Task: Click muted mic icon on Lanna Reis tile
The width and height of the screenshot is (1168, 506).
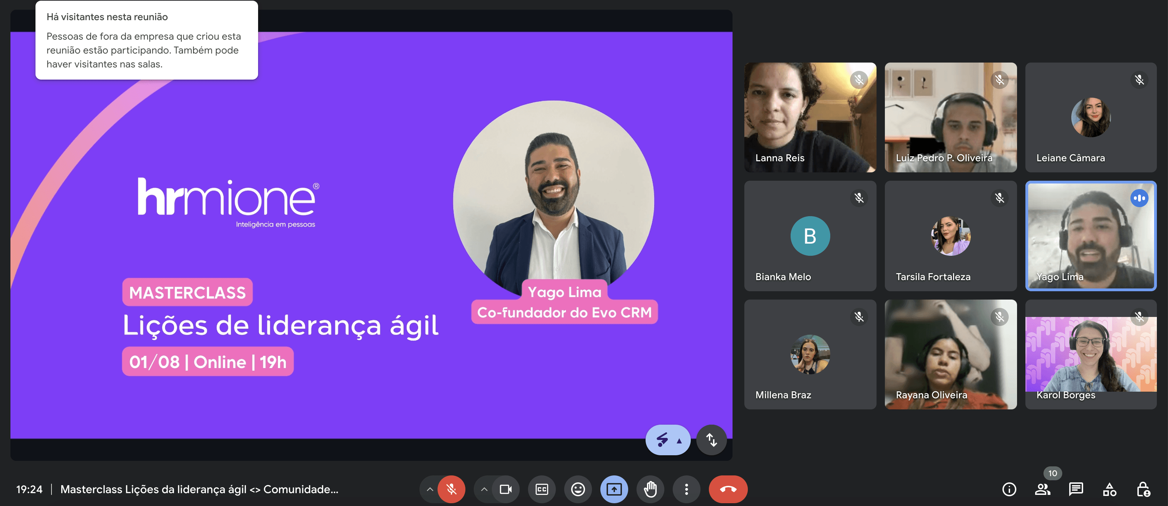Action: point(859,80)
